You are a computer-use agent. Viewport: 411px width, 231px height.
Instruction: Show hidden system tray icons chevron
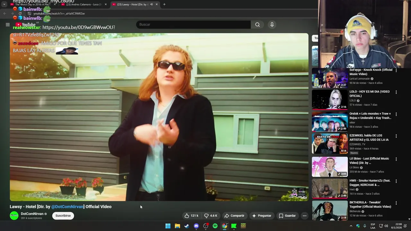tap(351, 226)
